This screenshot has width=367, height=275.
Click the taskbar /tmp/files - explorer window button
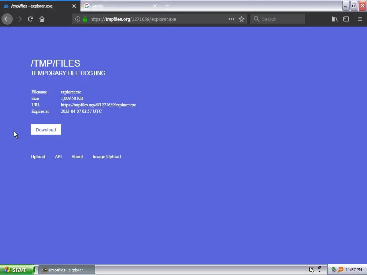(x=67, y=270)
